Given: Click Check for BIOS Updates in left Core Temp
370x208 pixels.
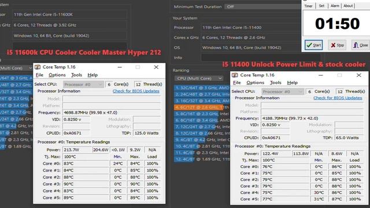Looking at the screenshot, I should point(136,91).
